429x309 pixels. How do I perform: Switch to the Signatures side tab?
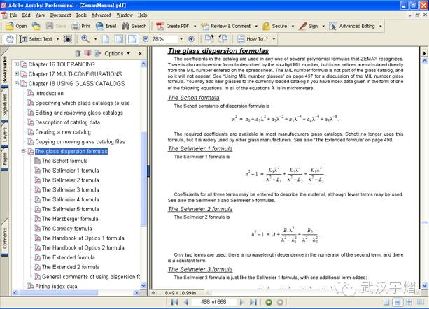(x=5, y=105)
